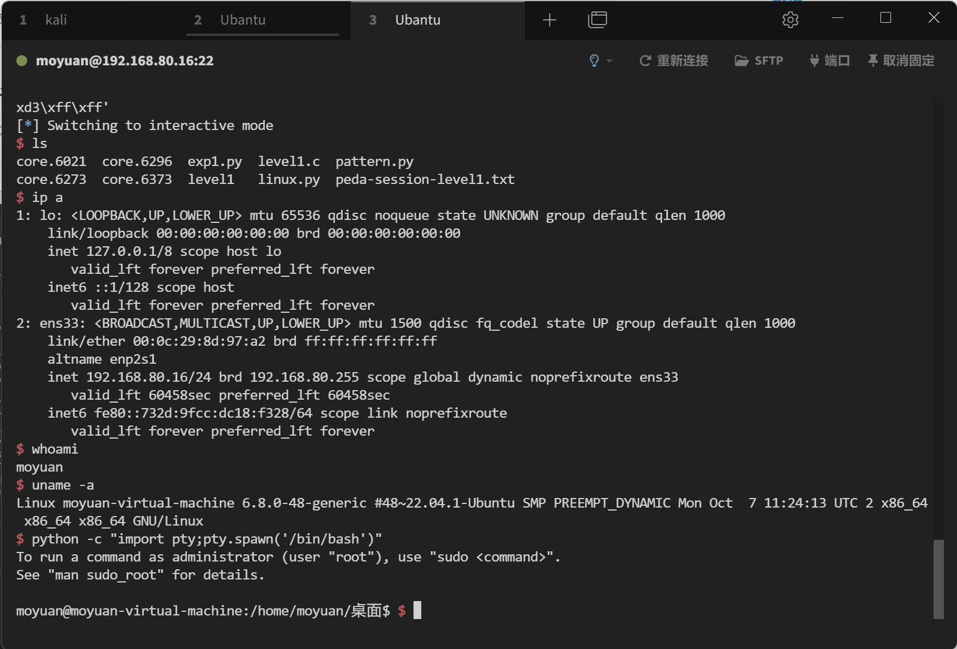957x649 pixels.
Task: Expand the dropdown arrow beside the lightbulb
Action: click(x=609, y=61)
